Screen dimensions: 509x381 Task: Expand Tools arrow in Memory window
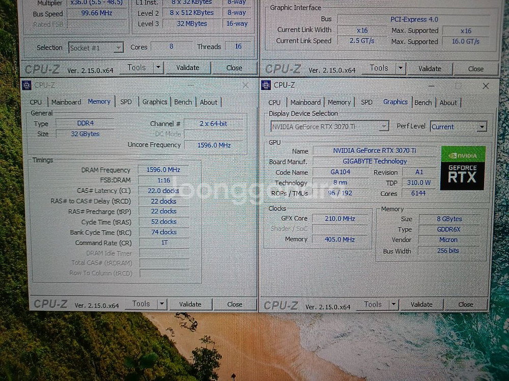[162, 304]
